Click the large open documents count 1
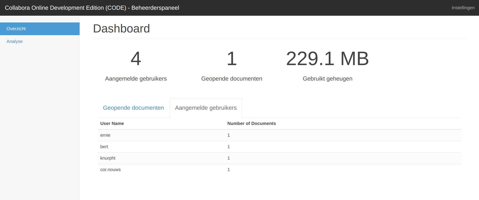Image resolution: width=479 pixels, height=200 pixels. coord(231,59)
